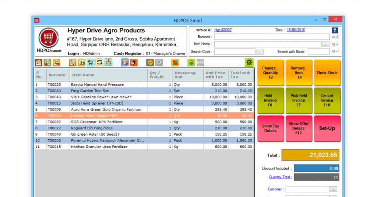Select the Hanhao Granular Urea Fertilizer row
The width and height of the screenshot is (377, 197).
click(x=144, y=147)
